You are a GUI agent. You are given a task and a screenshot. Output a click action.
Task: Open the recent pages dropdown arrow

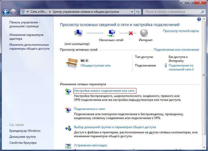click(18, 12)
